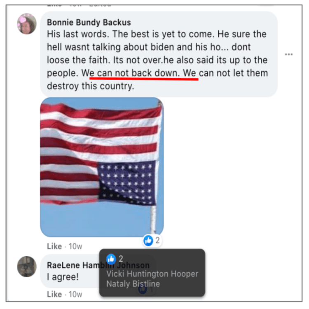Open the RaeLene Hamblin Johnson name link
Viewport: 309px width, 309px height.
(98, 265)
